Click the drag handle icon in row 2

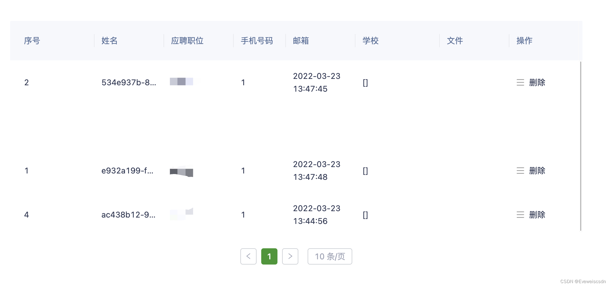pyautogui.click(x=520, y=82)
